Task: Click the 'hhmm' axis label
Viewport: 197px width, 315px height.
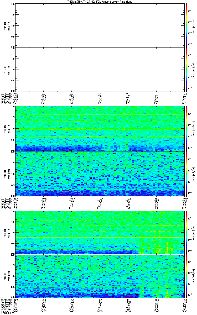Action: coord(4,311)
